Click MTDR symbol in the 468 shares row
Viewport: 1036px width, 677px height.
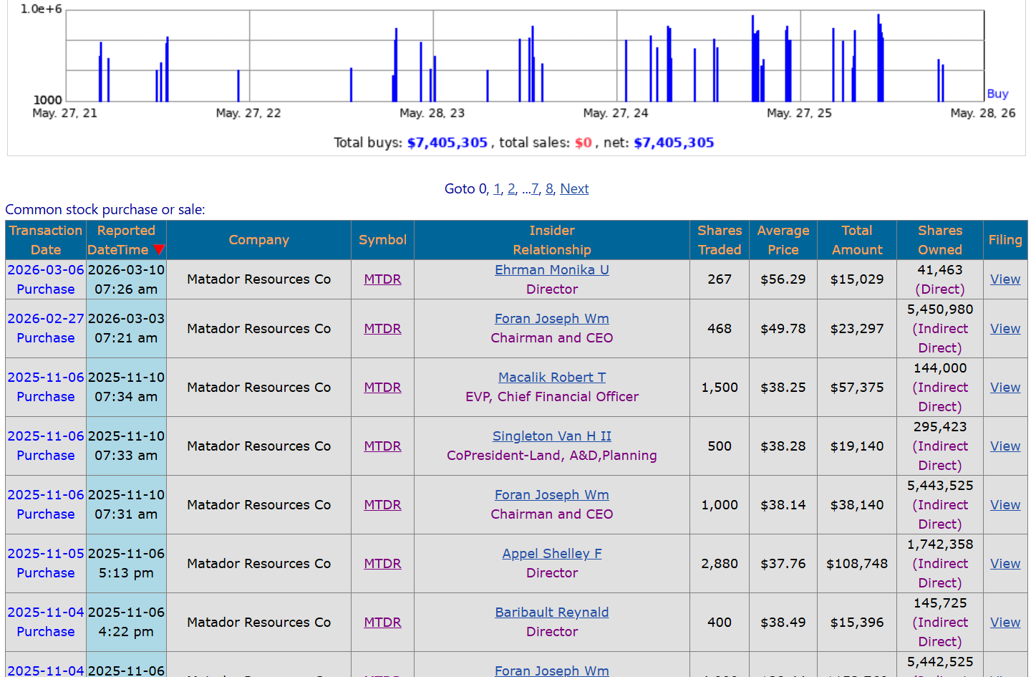pos(382,328)
